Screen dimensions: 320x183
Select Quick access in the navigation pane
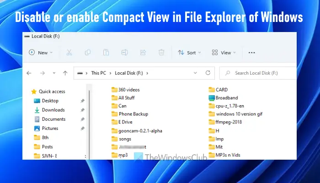tap(48, 91)
